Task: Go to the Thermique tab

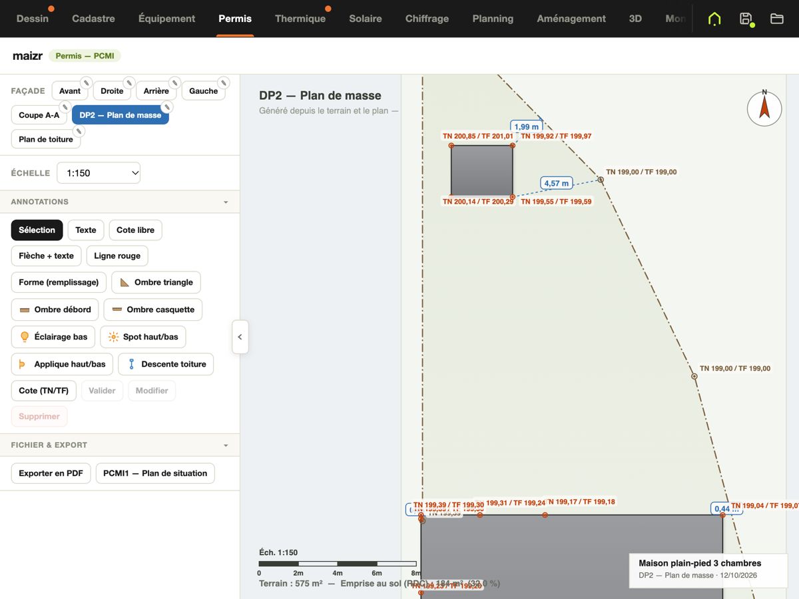Action: pos(300,19)
